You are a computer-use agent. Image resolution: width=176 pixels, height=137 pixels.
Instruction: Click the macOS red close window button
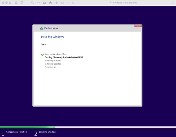pos(3,3)
